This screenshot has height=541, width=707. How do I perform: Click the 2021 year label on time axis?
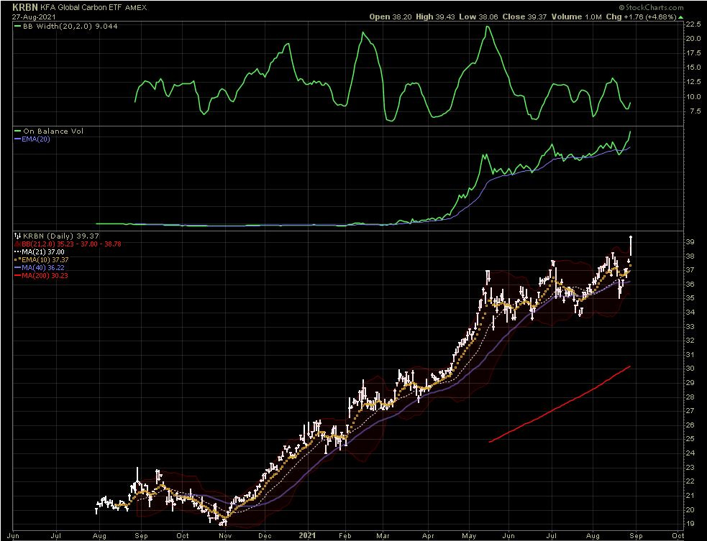(x=309, y=535)
